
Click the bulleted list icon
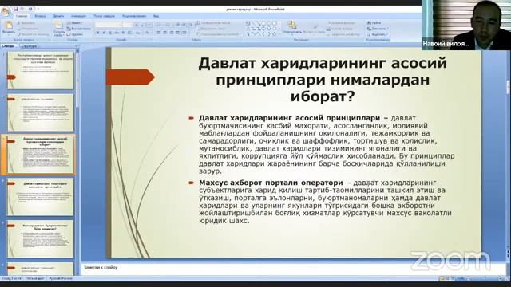click(160, 25)
